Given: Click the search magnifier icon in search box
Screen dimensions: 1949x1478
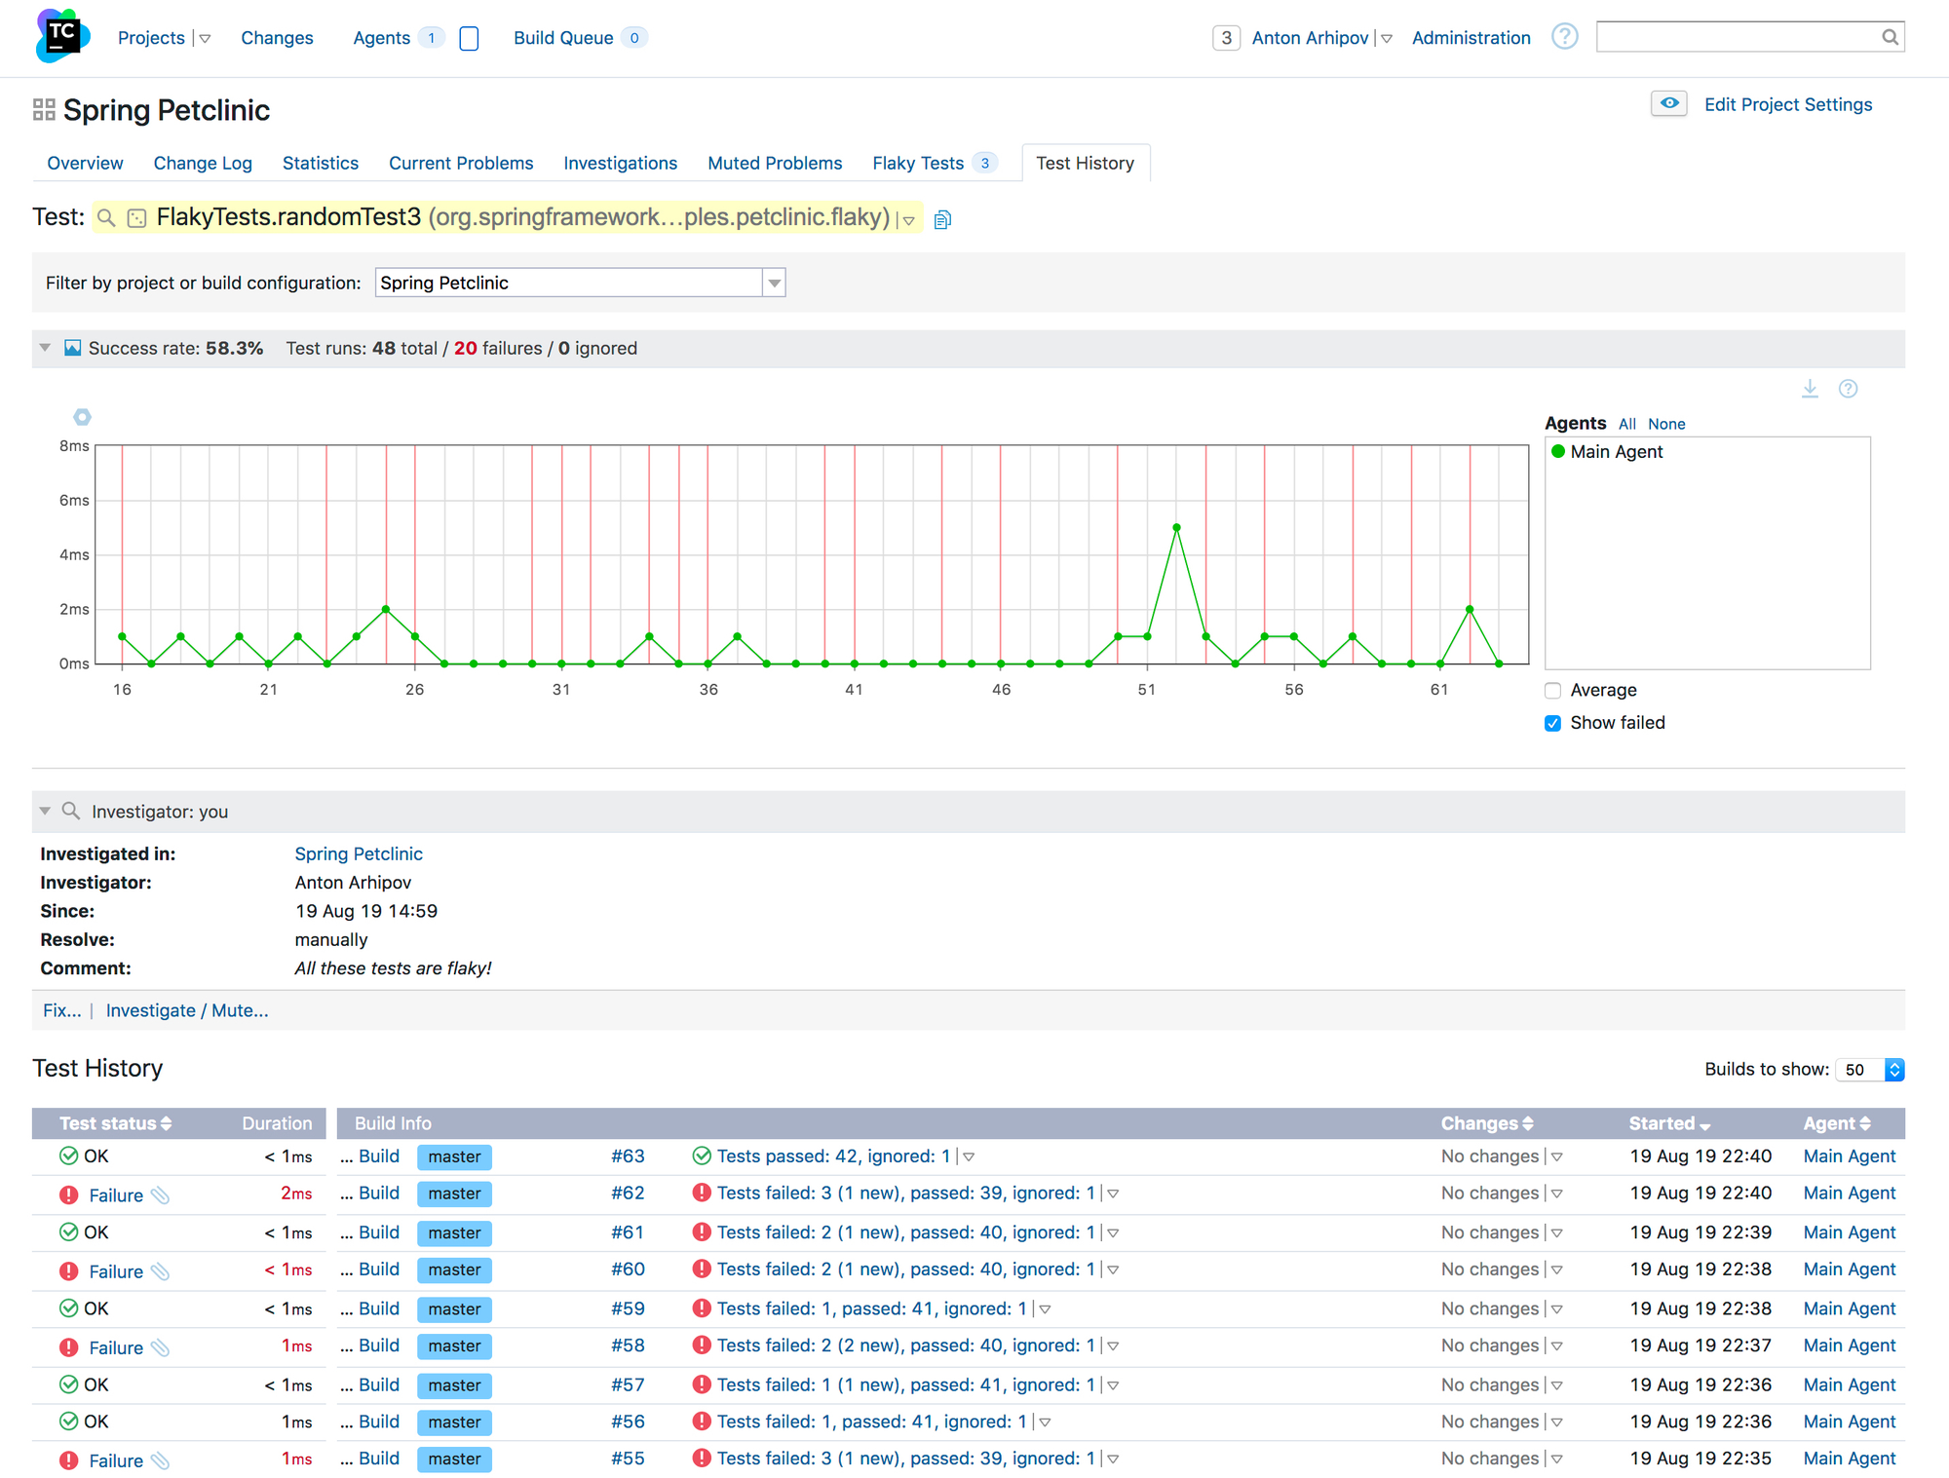Looking at the screenshot, I should click(1889, 37).
